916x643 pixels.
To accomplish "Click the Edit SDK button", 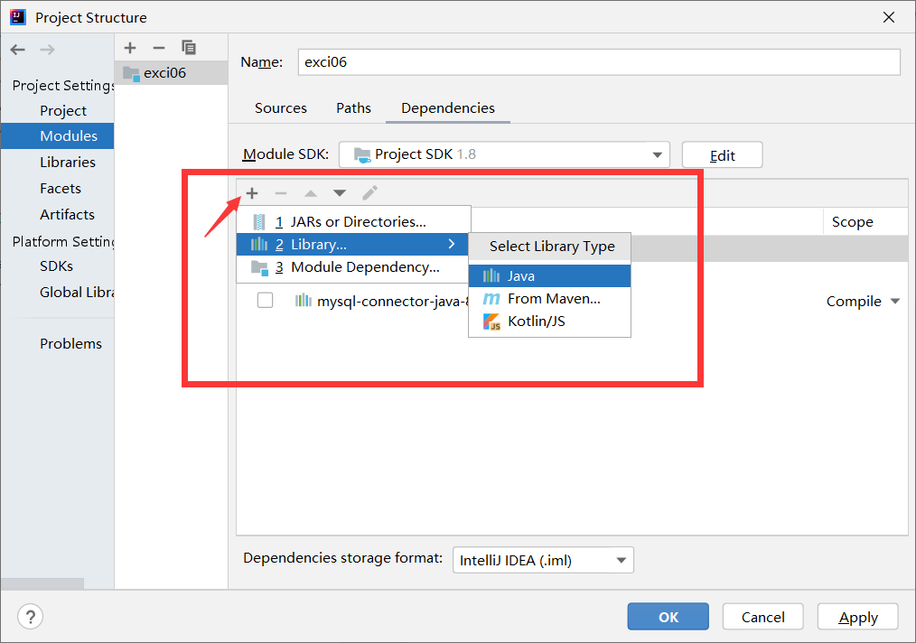I will [x=722, y=154].
